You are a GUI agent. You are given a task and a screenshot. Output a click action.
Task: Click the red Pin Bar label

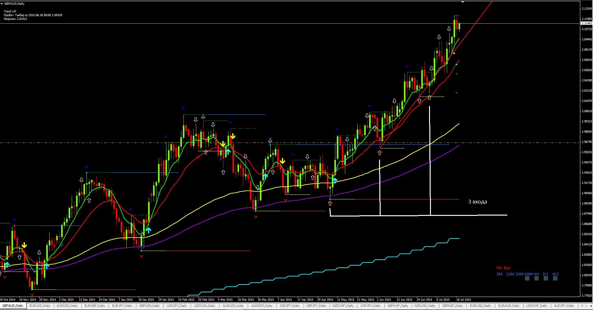point(503,268)
